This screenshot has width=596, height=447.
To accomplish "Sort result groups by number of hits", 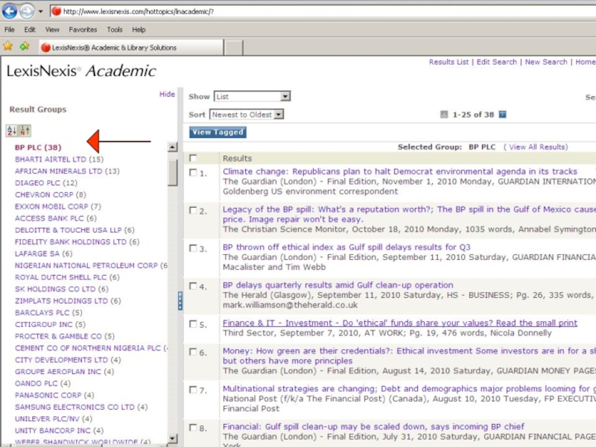I will 25,131.
